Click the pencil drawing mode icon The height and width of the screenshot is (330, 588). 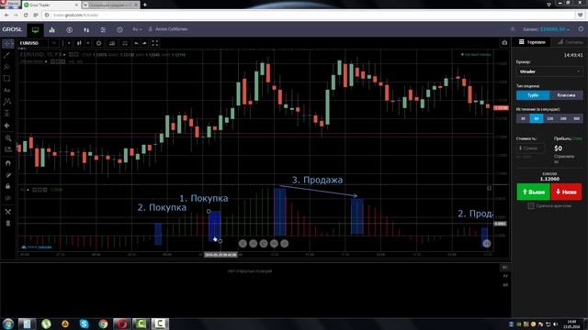coord(8,175)
